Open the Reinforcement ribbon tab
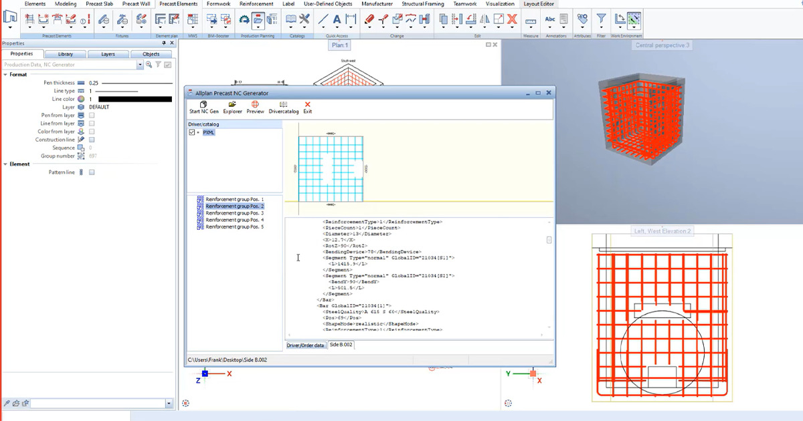Image resolution: width=803 pixels, height=421 pixels. (256, 4)
